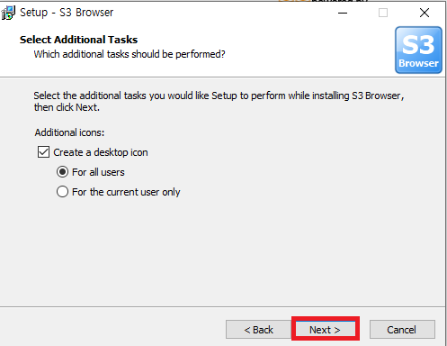Choose For the current user only option
Viewport: 447px width, 346px height.
pos(62,192)
